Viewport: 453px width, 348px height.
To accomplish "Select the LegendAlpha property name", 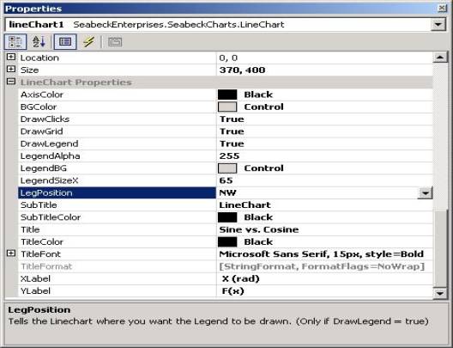I will 51,156.
